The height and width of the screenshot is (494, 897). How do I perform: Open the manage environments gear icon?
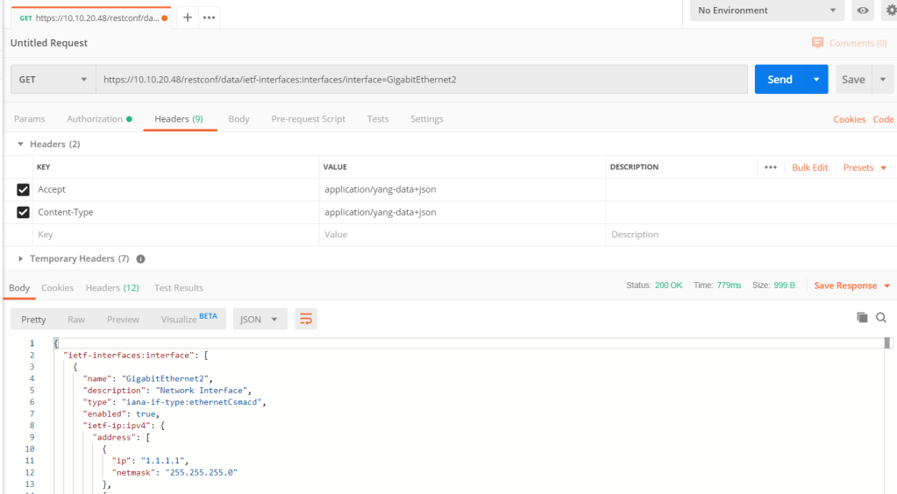[890, 11]
